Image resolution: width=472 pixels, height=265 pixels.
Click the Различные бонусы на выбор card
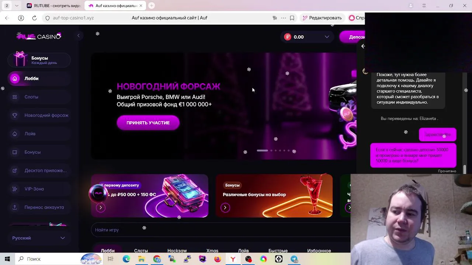click(x=274, y=196)
